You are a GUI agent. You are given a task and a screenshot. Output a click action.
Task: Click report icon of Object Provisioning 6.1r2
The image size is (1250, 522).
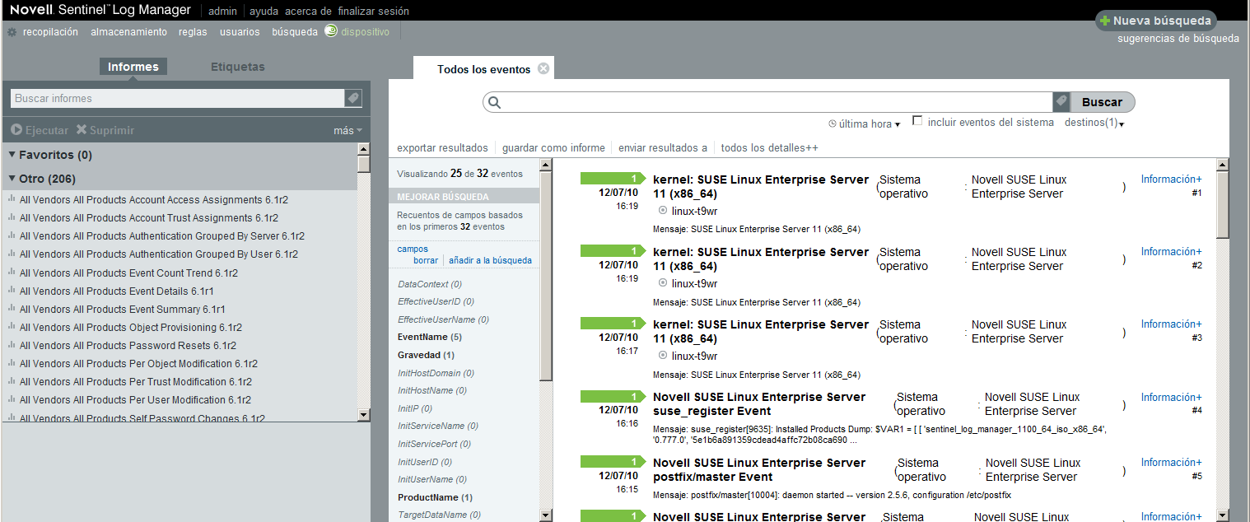[12, 327]
